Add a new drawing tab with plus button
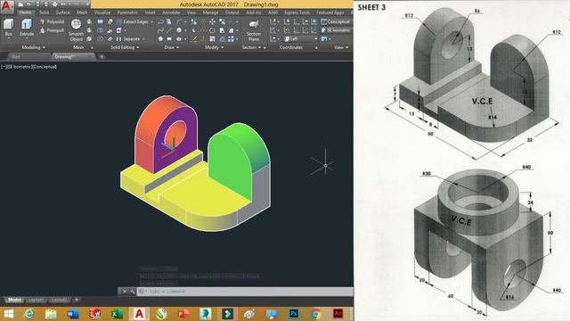This screenshot has height=321, width=570. click(x=102, y=56)
